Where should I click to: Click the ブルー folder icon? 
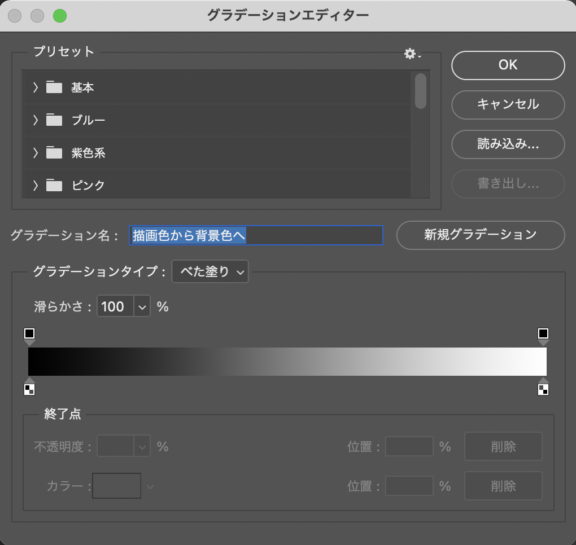pyautogui.click(x=54, y=120)
